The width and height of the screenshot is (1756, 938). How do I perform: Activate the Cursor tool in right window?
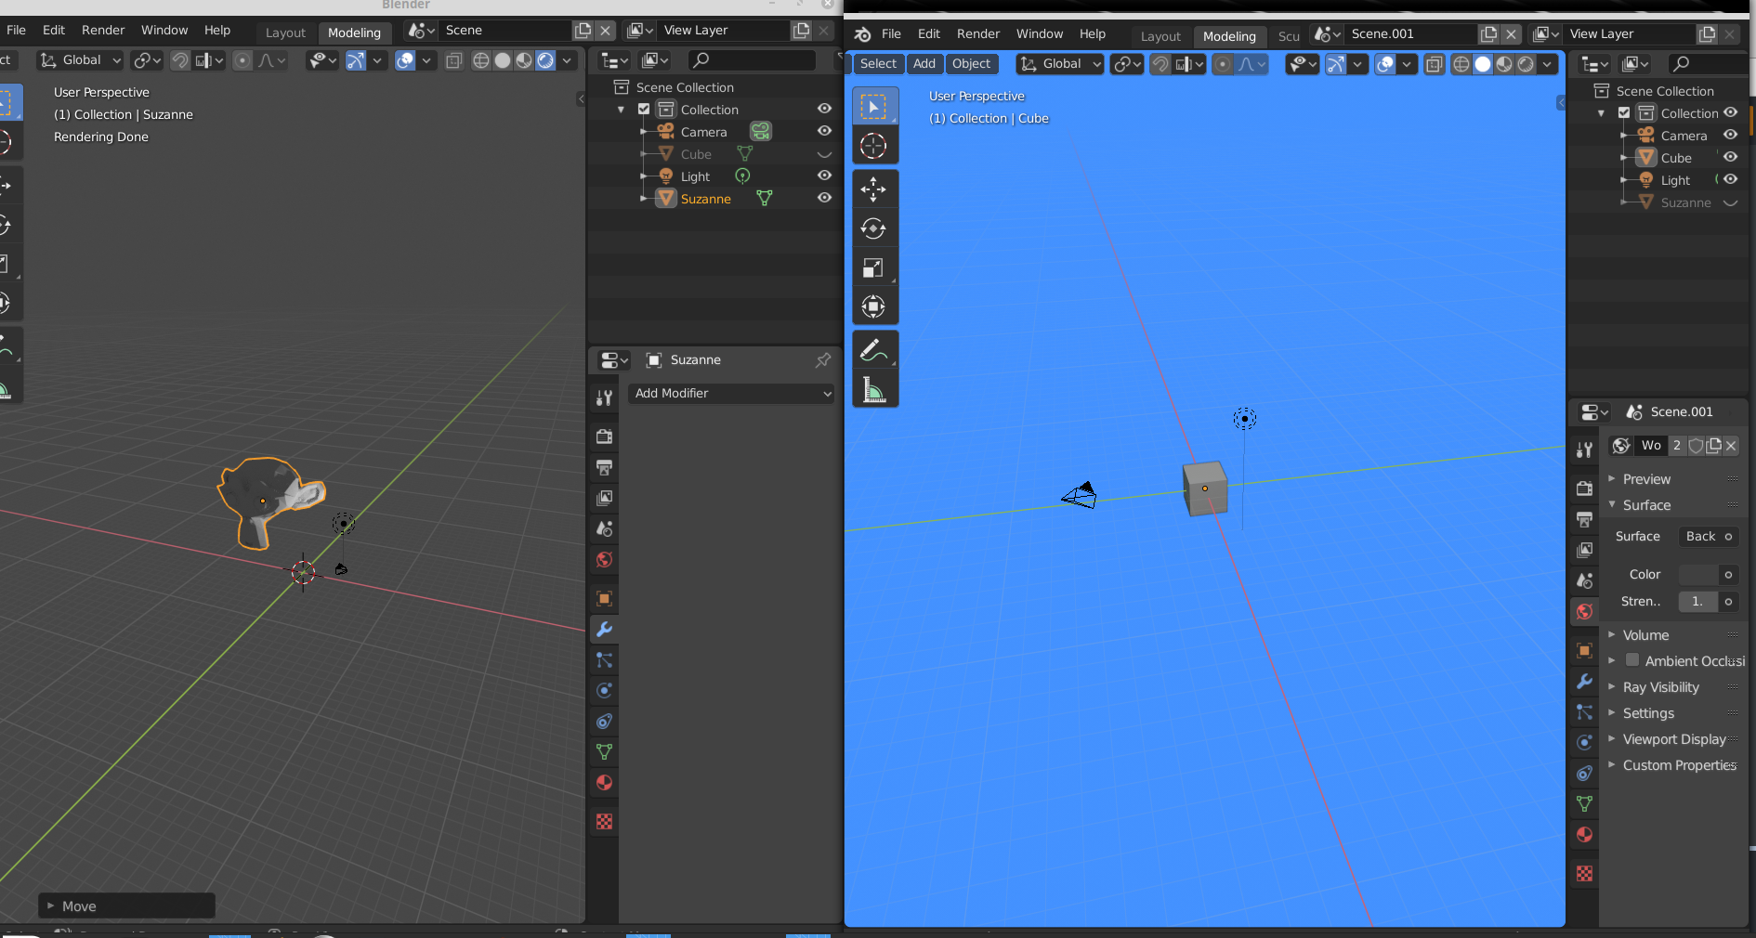[873, 146]
